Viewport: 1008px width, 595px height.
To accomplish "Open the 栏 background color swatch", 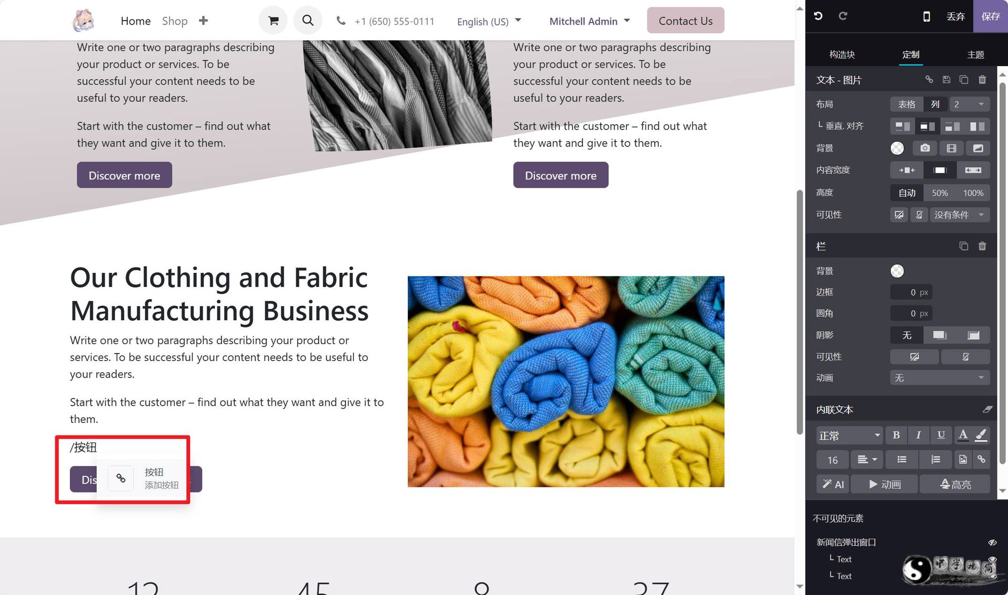I will [x=897, y=271].
